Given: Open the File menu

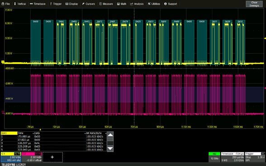Looking at the screenshot, I should click(5, 4).
